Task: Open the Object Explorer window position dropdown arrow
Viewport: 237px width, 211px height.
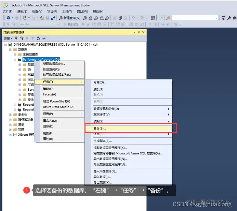Action: point(134,32)
